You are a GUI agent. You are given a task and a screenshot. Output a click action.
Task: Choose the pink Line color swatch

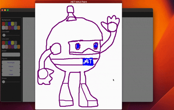(x=7, y=47)
